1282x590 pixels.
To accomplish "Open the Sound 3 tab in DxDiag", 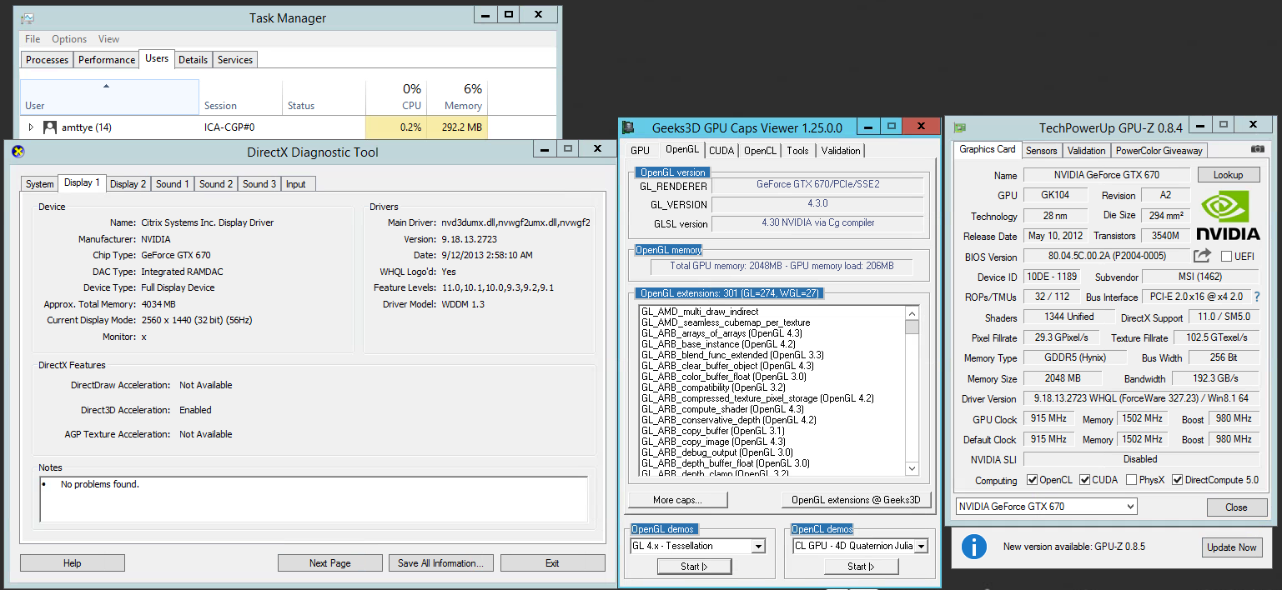I will point(259,184).
